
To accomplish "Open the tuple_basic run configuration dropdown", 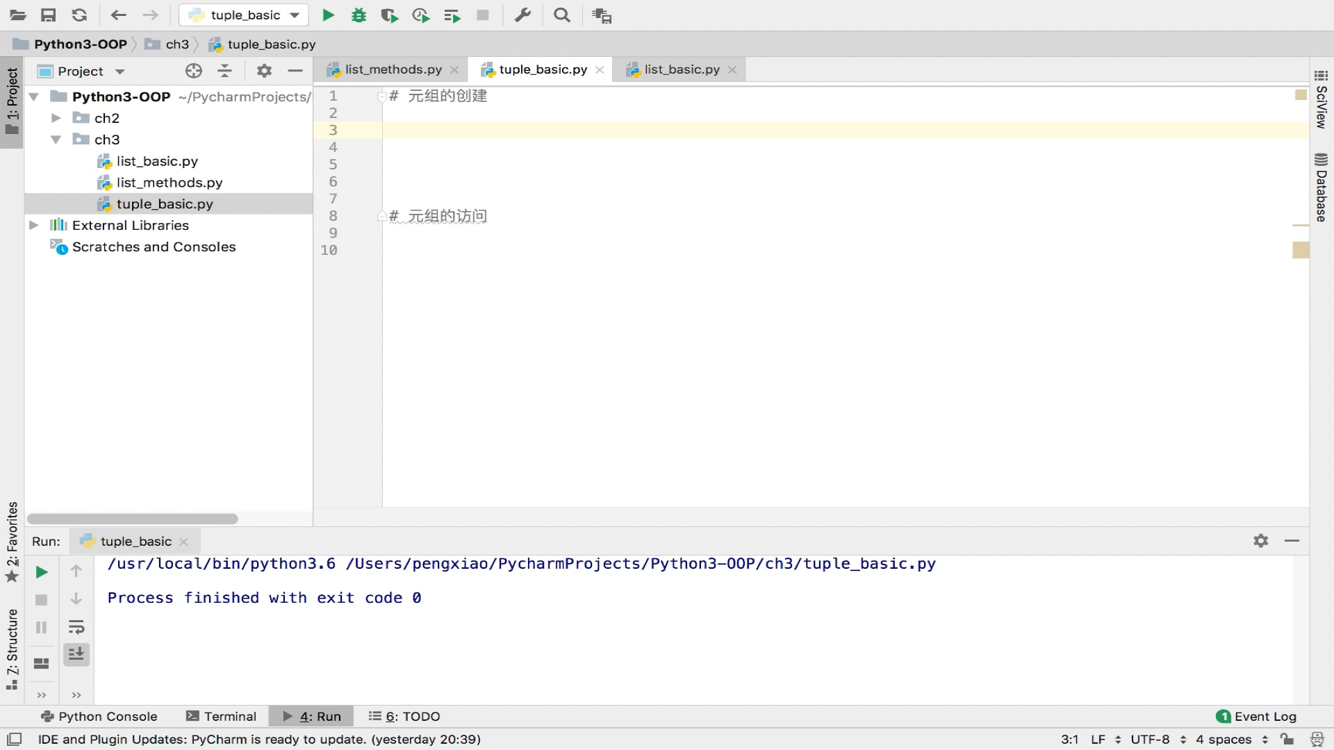I will pos(245,15).
